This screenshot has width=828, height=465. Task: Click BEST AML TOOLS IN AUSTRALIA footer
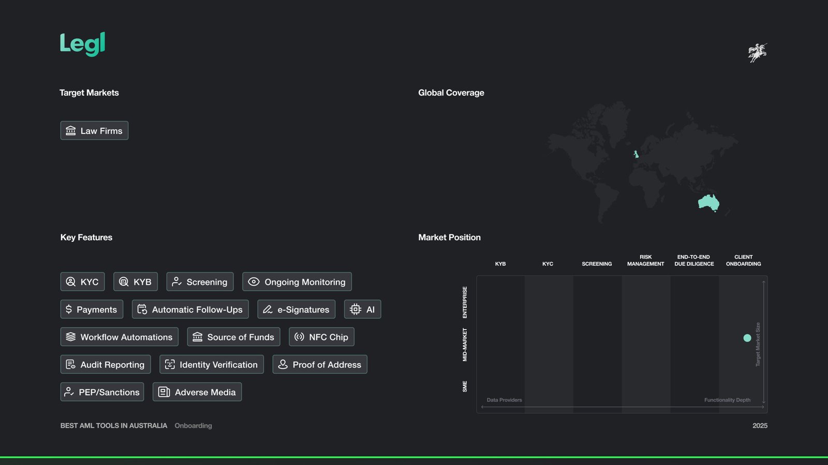click(114, 426)
